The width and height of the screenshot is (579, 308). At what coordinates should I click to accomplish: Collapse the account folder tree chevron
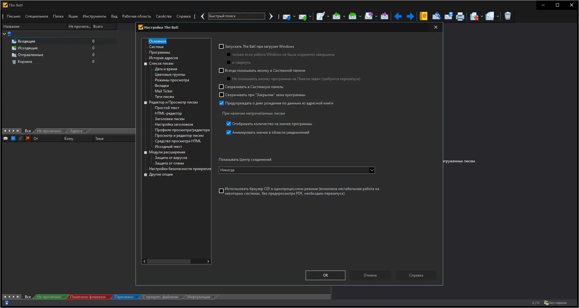(x=4, y=34)
